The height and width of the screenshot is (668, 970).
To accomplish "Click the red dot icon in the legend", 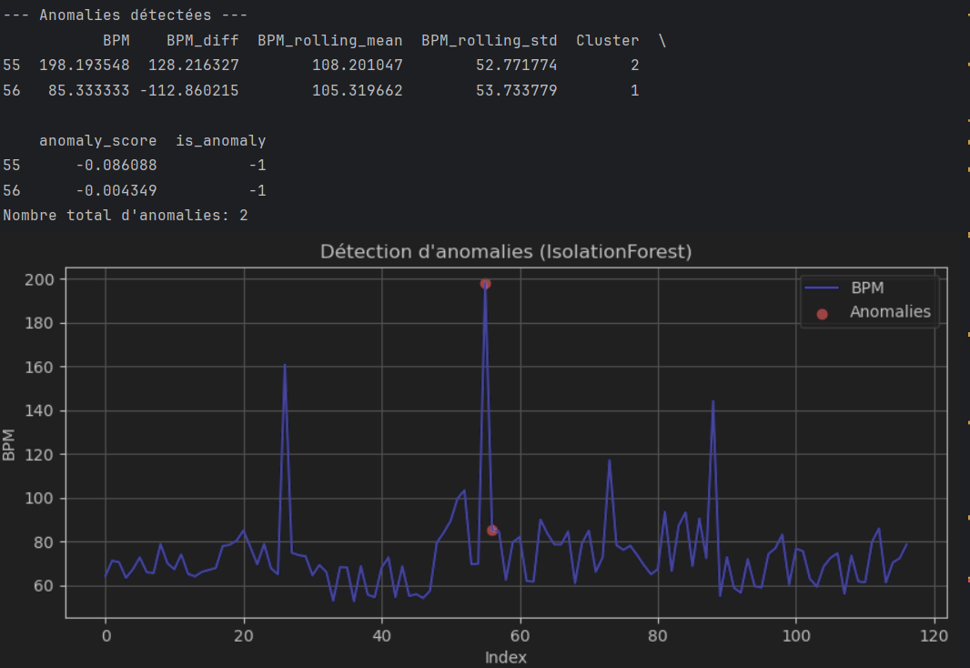I will click(823, 313).
